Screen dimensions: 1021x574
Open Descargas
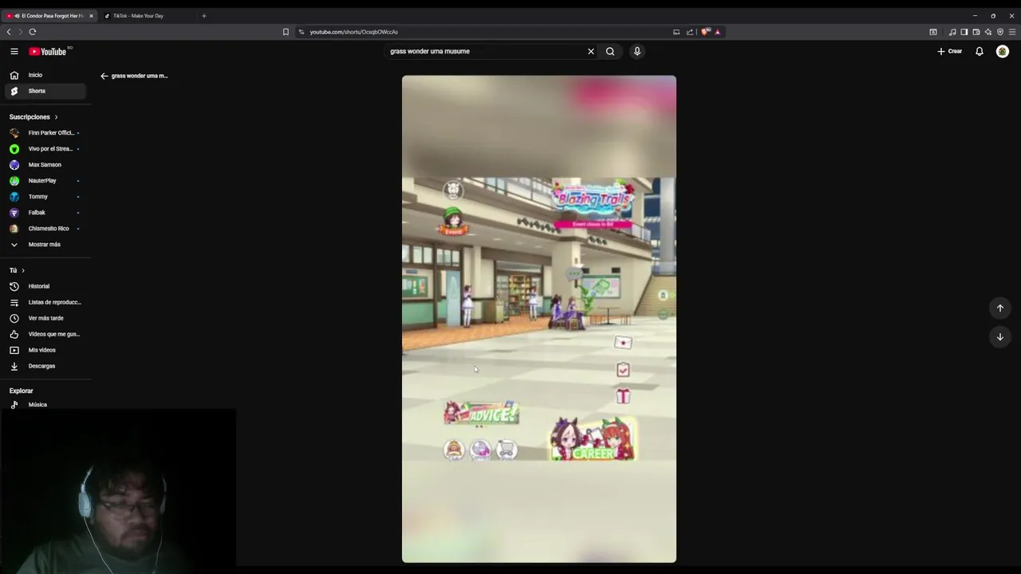pyautogui.click(x=45, y=366)
